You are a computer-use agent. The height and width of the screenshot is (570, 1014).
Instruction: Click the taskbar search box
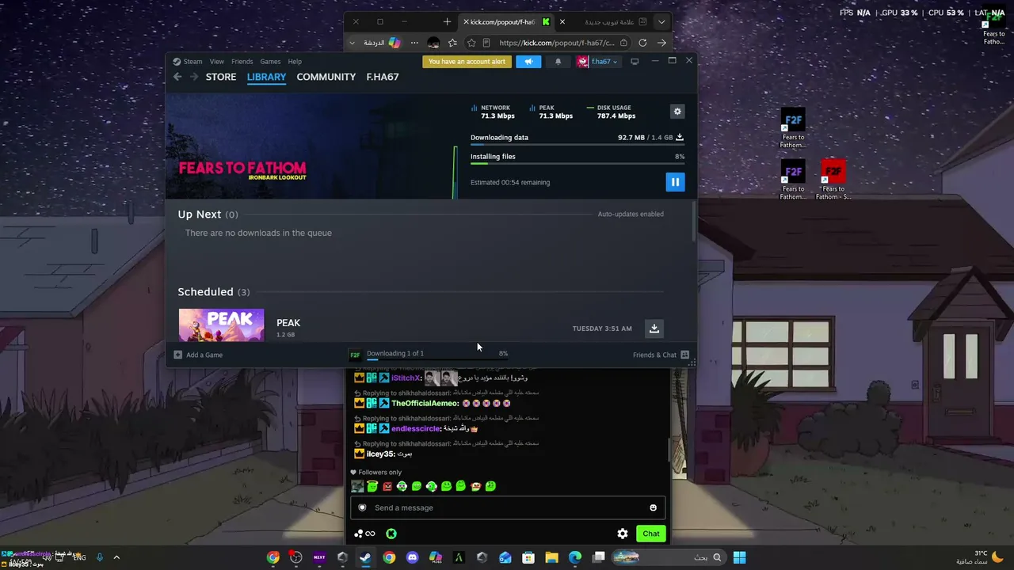pyautogui.click(x=669, y=557)
